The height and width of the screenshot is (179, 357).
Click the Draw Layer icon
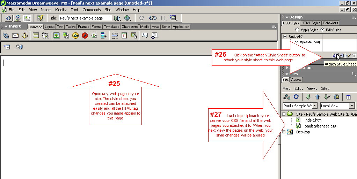(45, 36)
